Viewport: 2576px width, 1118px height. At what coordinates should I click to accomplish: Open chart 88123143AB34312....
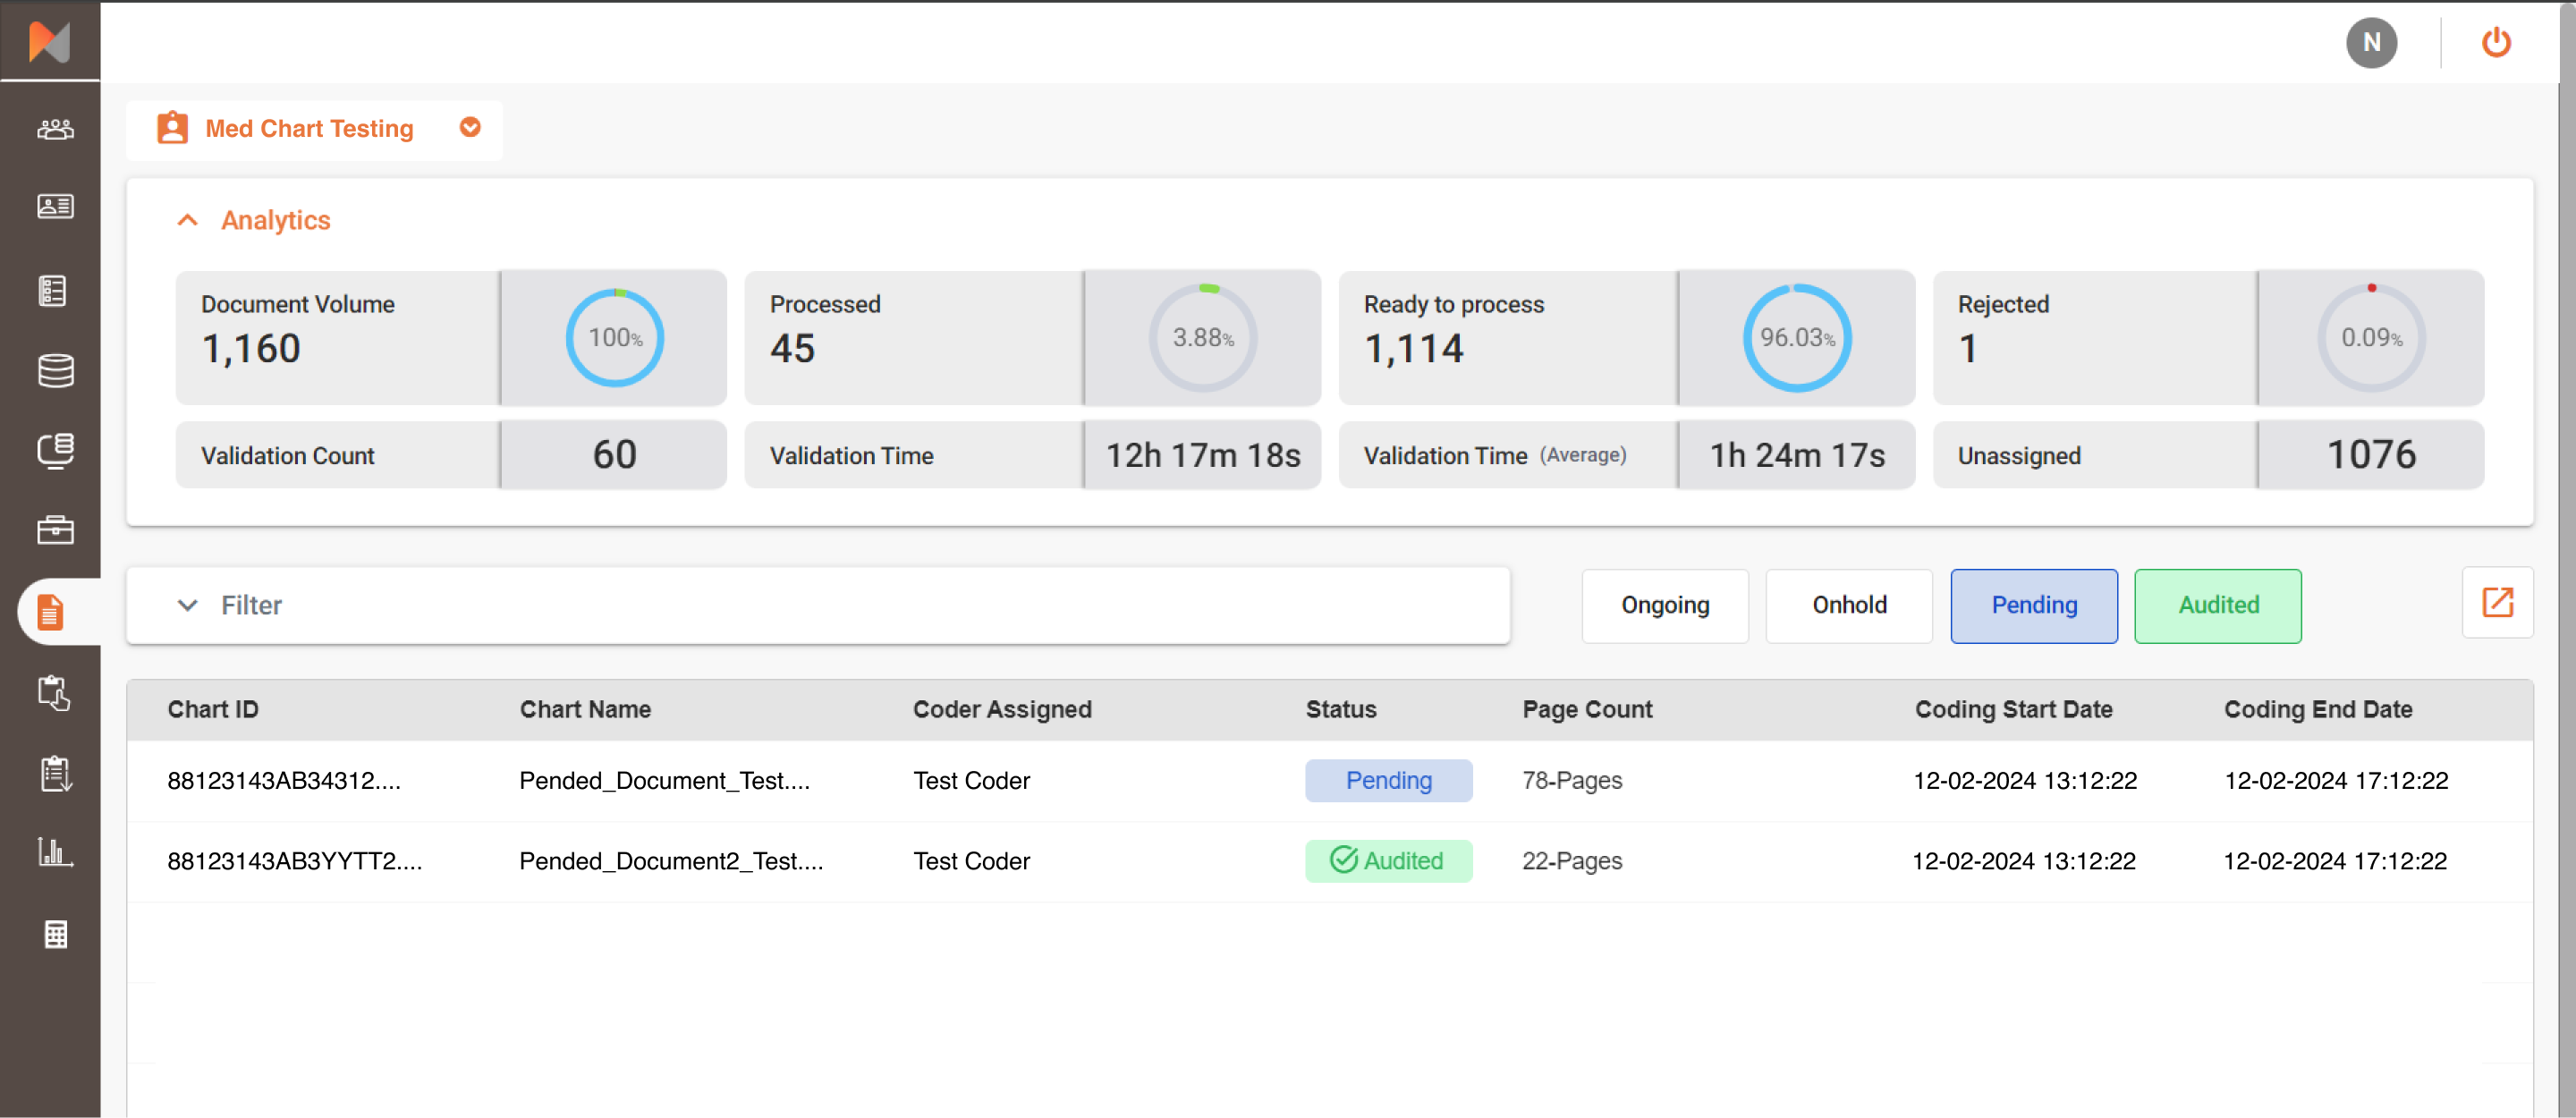pyautogui.click(x=284, y=780)
